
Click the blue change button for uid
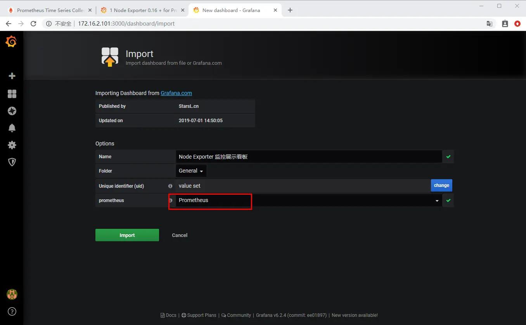point(441,185)
